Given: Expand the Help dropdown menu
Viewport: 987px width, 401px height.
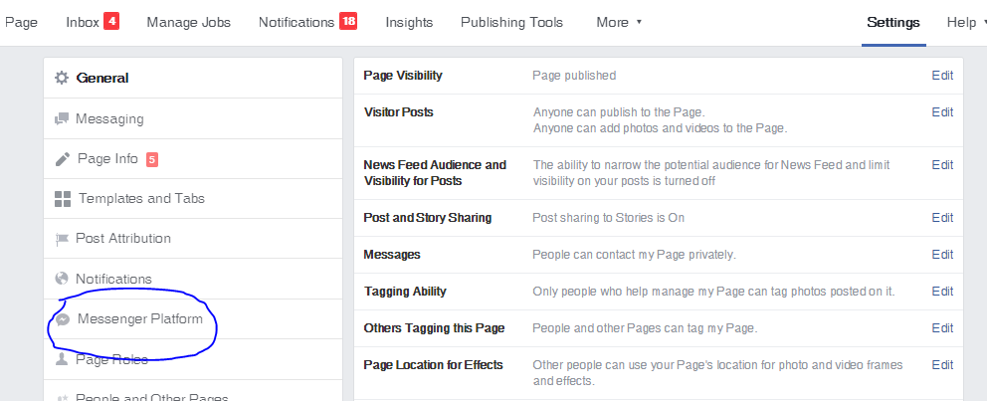Looking at the screenshot, I should (966, 23).
